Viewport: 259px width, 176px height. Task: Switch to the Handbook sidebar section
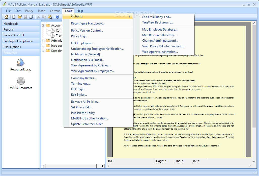pos(21,24)
